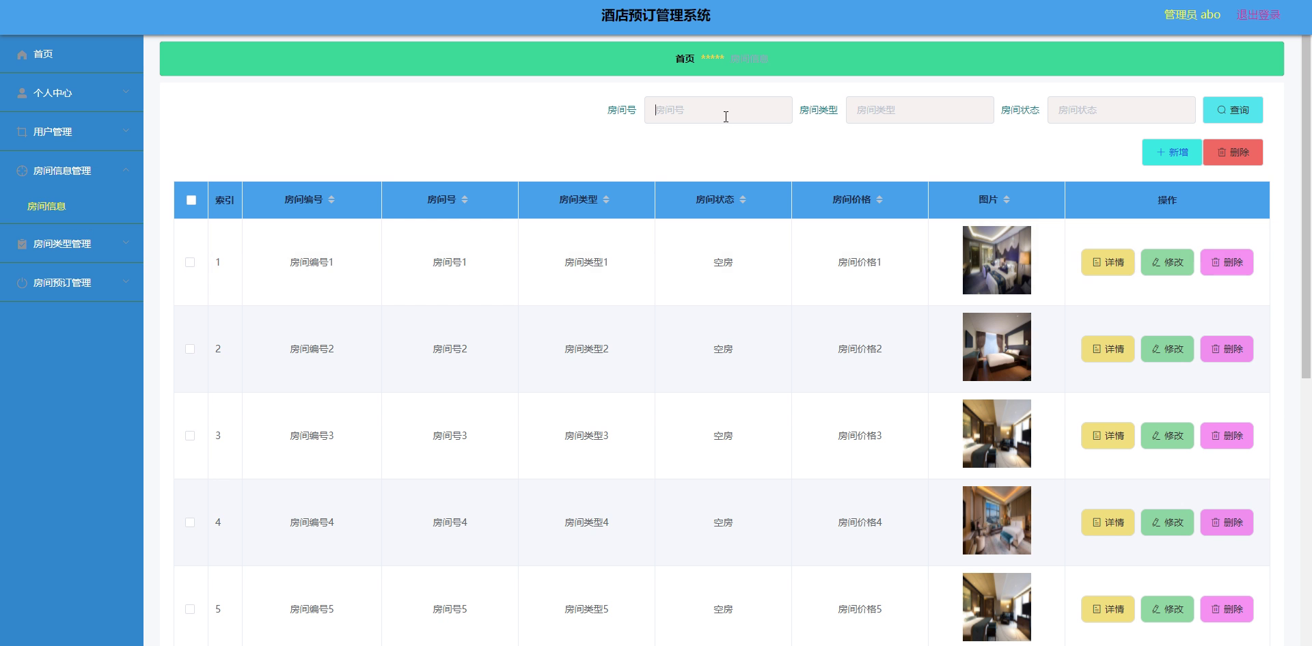Viewport: 1312px width, 646px height.
Task: Click 修改 for row 房间编号3
Action: point(1167,436)
